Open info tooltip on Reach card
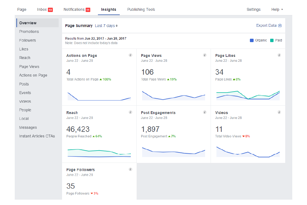307x205 pixels. (x=130, y=112)
